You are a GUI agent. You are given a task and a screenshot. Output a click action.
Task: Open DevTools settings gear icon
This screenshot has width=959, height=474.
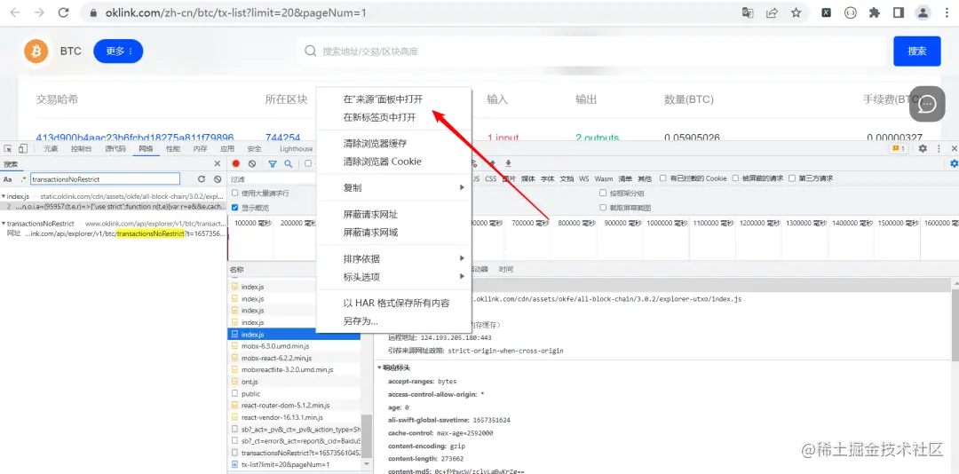click(923, 148)
